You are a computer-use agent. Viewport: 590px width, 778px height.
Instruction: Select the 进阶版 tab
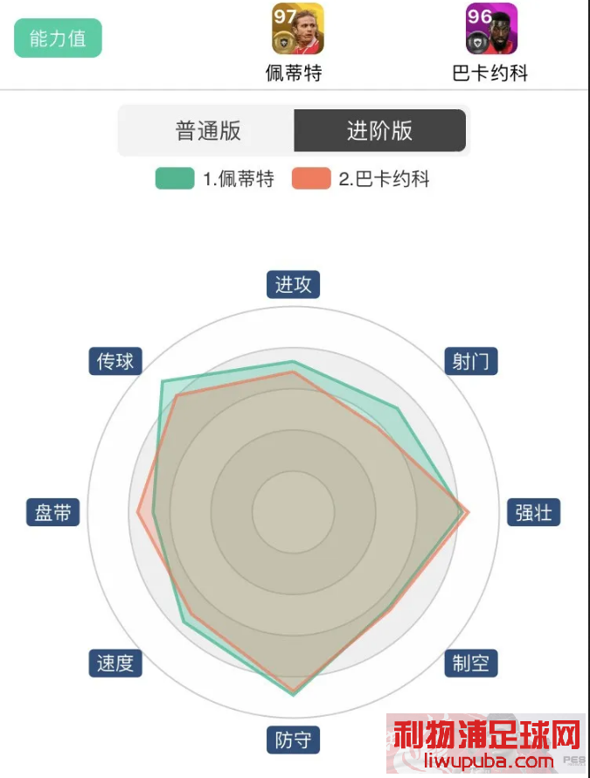click(x=379, y=131)
